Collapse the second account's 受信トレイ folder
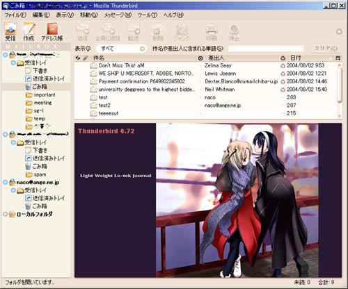 (x=13, y=142)
